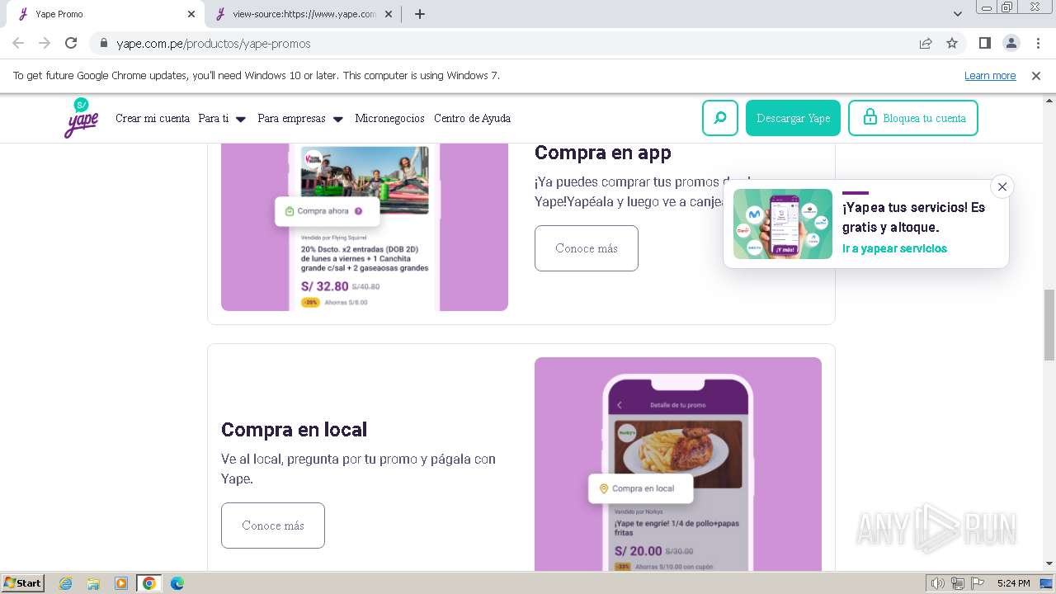This screenshot has width=1056, height=594.
Task: Click the 5:24 PM taskbar clock
Action: click(1014, 583)
